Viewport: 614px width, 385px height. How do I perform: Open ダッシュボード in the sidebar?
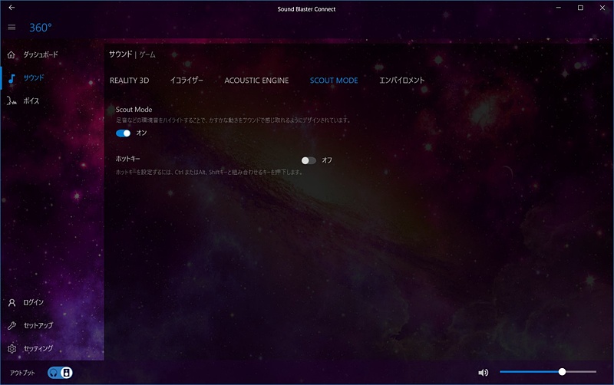[41, 54]
